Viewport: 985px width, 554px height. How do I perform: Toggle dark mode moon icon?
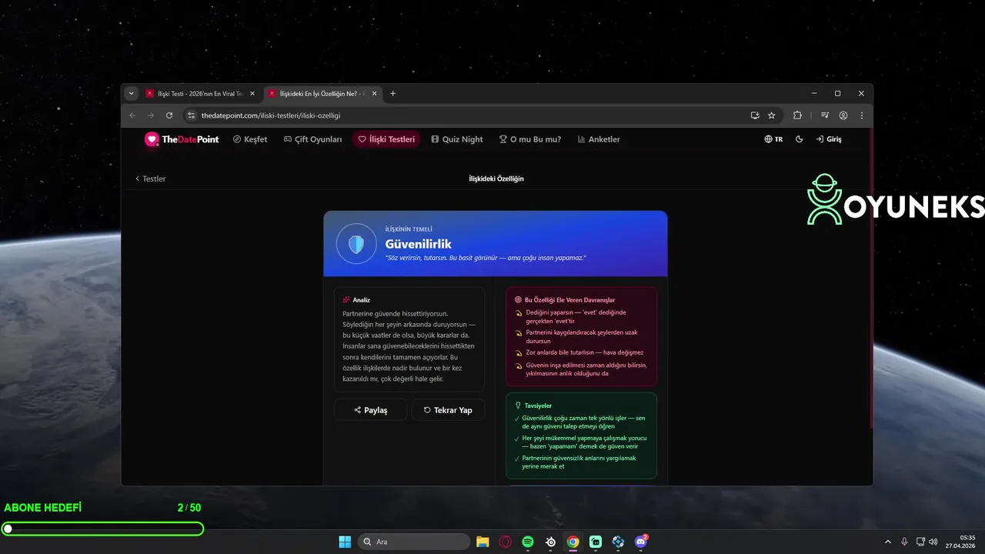coord(799,139)
